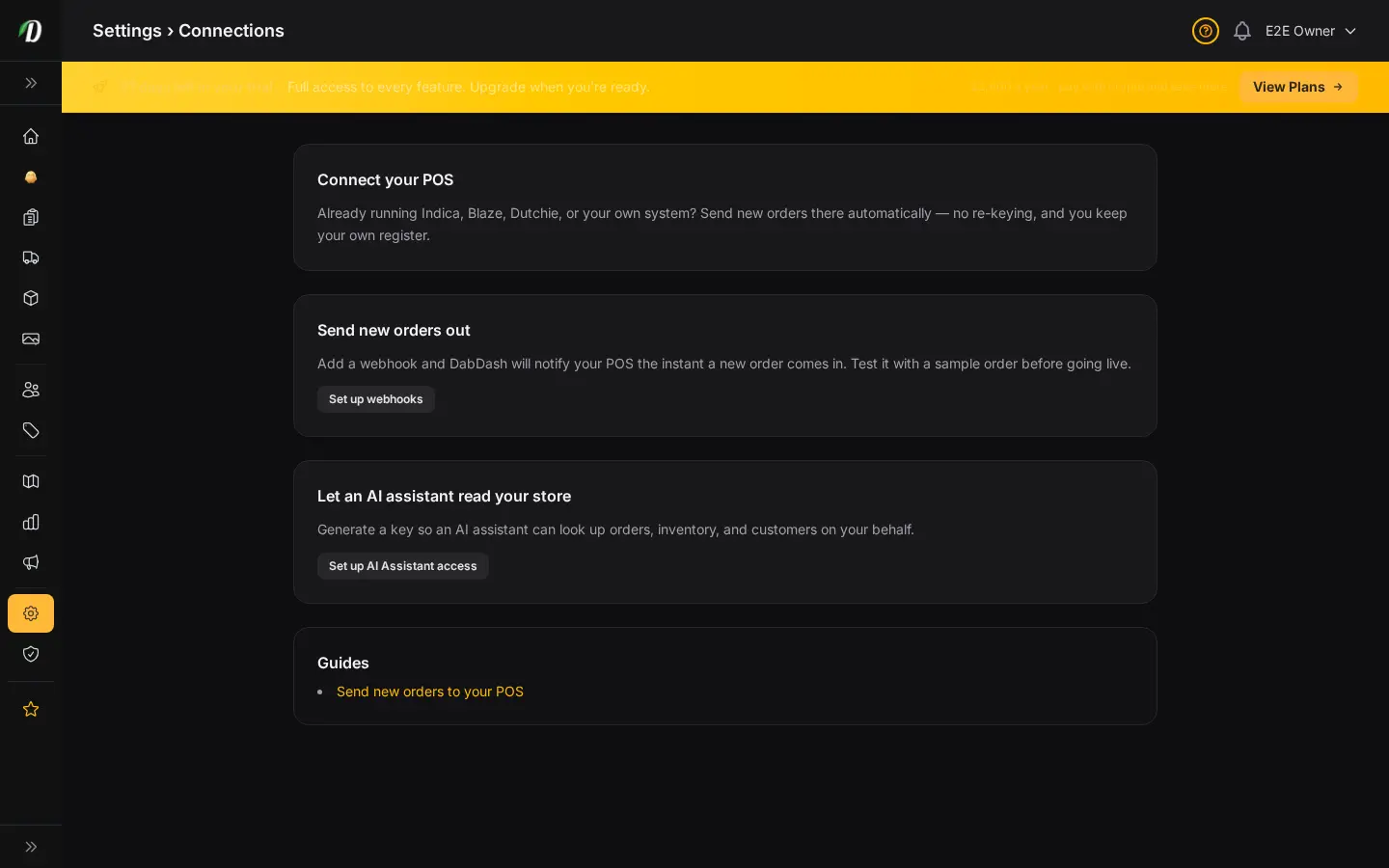Open the bar chart analytics icon
This screenshot has height=868, width=1389.
[x=31, y=522]
